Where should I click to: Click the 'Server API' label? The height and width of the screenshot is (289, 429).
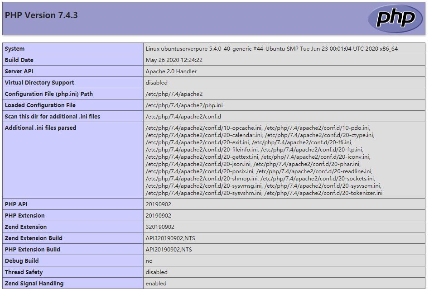(x=19, y=71)
